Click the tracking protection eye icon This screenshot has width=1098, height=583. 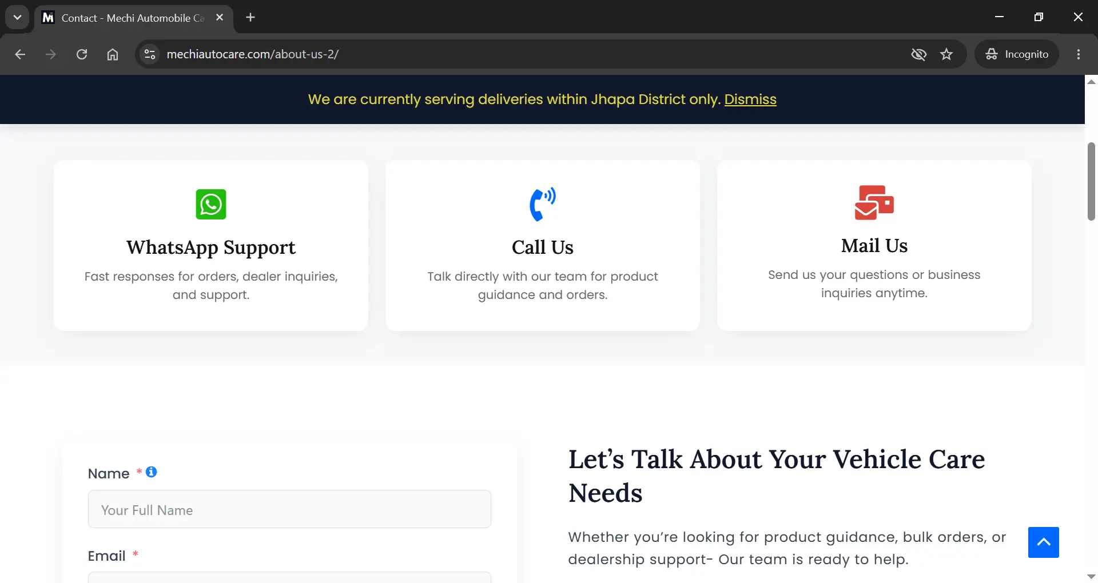[918, 54]
